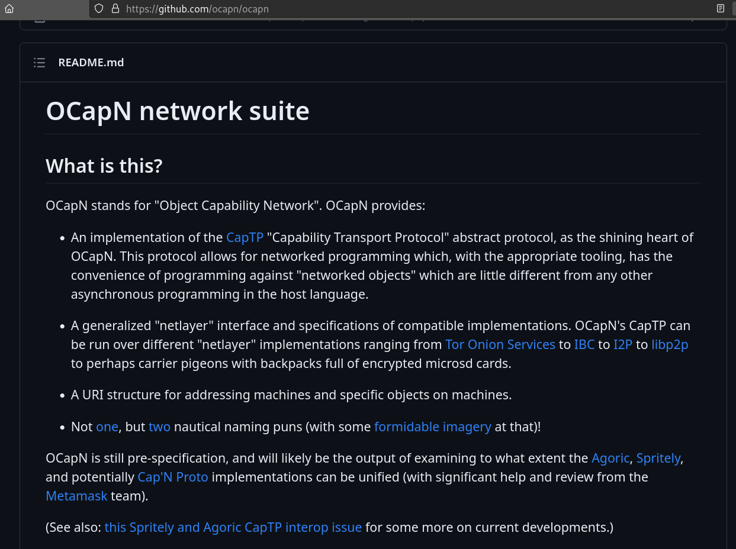736x549 pixels.
Task: Open the README outline list icon
Action: click(x=40, y=63)
